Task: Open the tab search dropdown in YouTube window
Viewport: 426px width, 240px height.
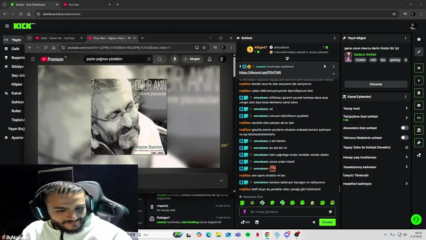Action: click(29, 38)
